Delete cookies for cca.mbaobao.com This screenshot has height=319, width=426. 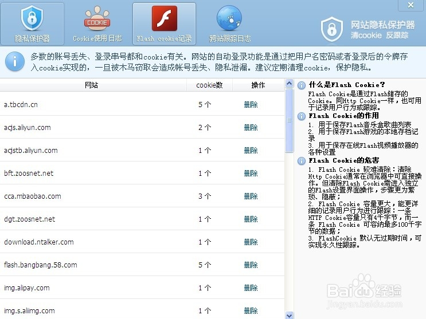251,196
